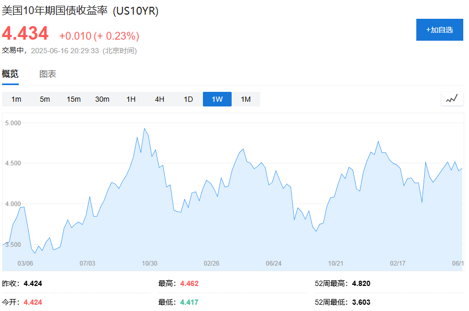This screenshot has height=311, width=469.
Task: Click the 最高 value 4.462
Action: pos(189,283)
